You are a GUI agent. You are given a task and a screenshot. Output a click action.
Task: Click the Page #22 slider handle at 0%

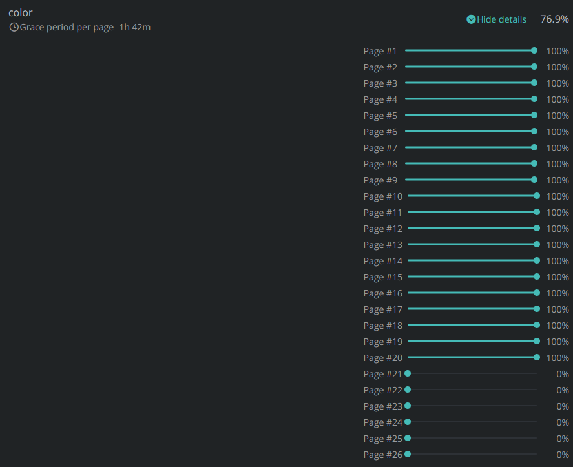coord(408,389)
